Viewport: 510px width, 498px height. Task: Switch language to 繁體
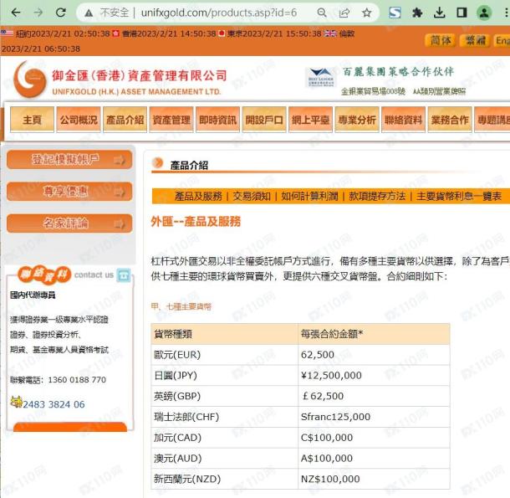tap(475, 40)
